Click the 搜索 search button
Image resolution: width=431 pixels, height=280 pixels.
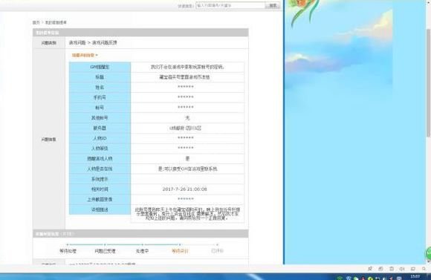click(273, 5)
